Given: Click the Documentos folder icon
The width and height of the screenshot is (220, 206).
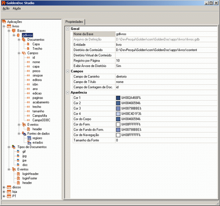Looking at the screenshot, I should pyautogui.click(x=24, y=40).
